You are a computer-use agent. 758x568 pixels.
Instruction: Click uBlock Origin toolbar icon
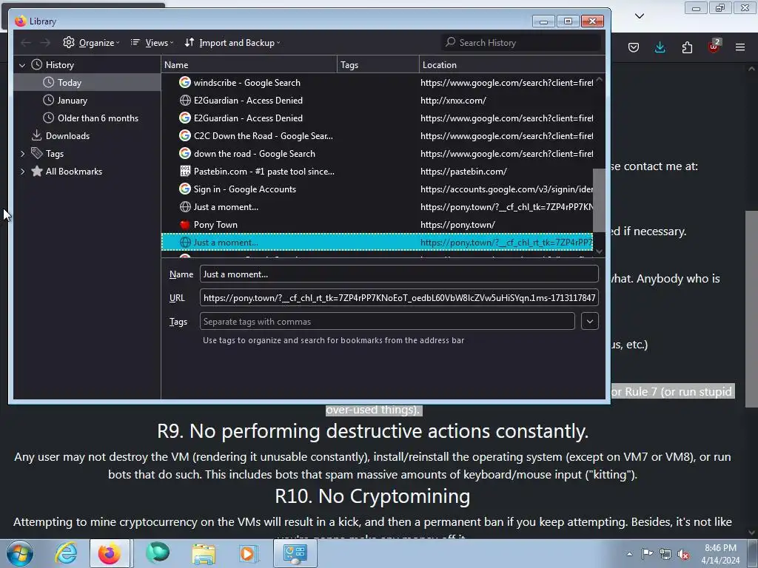tap(714, 47)
